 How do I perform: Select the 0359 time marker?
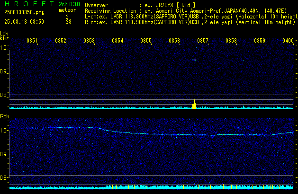click(x=260, y=41)
